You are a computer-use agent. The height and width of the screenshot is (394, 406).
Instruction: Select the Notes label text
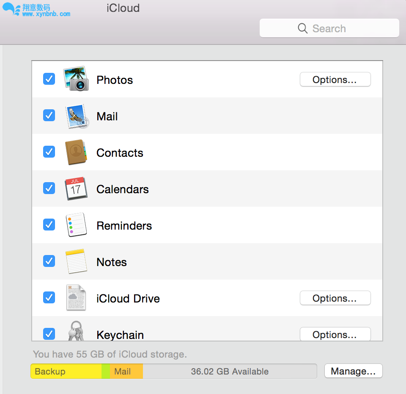[112, 262]
